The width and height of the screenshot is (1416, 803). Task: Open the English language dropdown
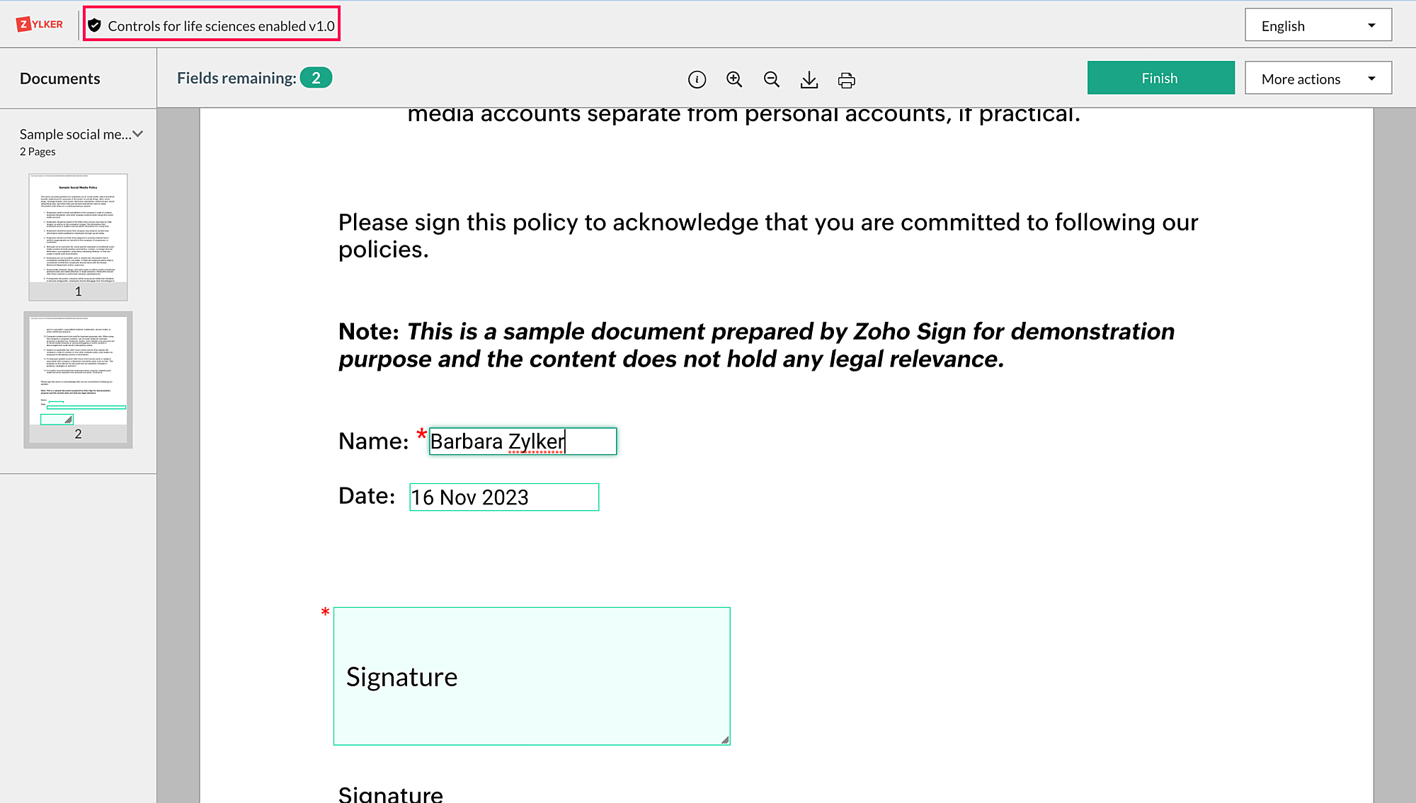tap(1318, 25)
